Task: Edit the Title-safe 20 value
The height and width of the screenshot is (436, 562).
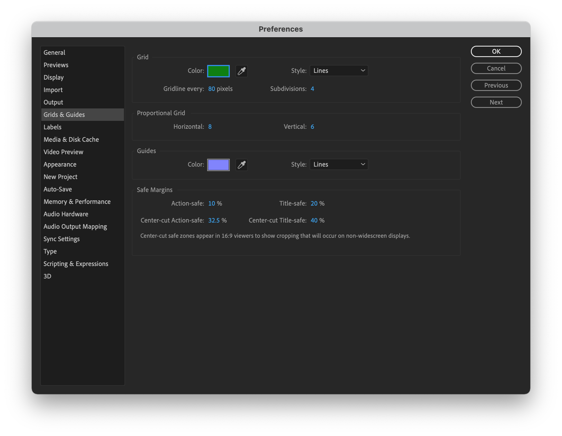Action: [x=314, y=203]
